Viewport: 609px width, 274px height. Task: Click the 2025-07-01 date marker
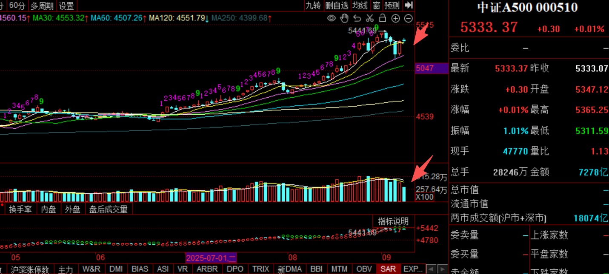point(211,257)
